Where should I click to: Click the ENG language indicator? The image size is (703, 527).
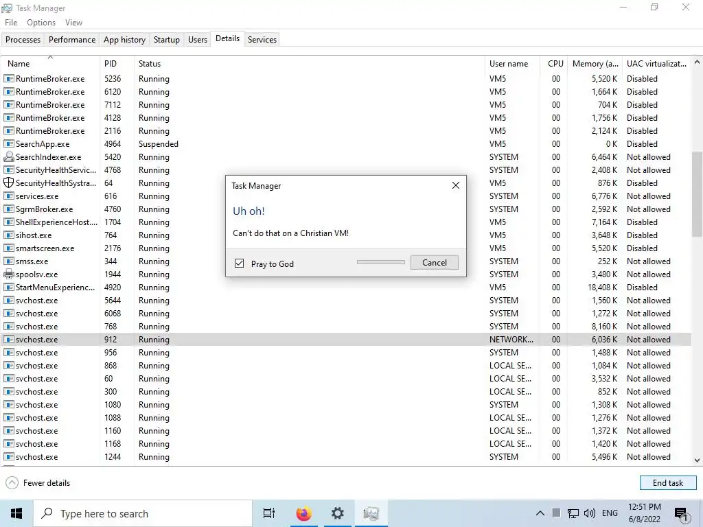coord(610,513)
